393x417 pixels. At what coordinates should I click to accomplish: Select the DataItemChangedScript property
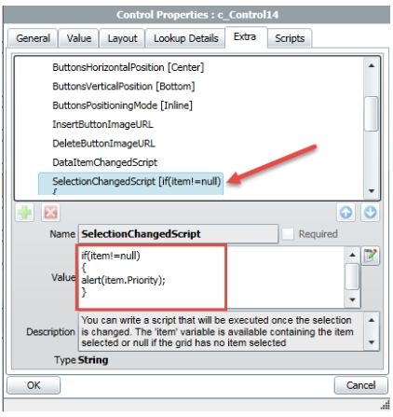click(x=105, y=162)
